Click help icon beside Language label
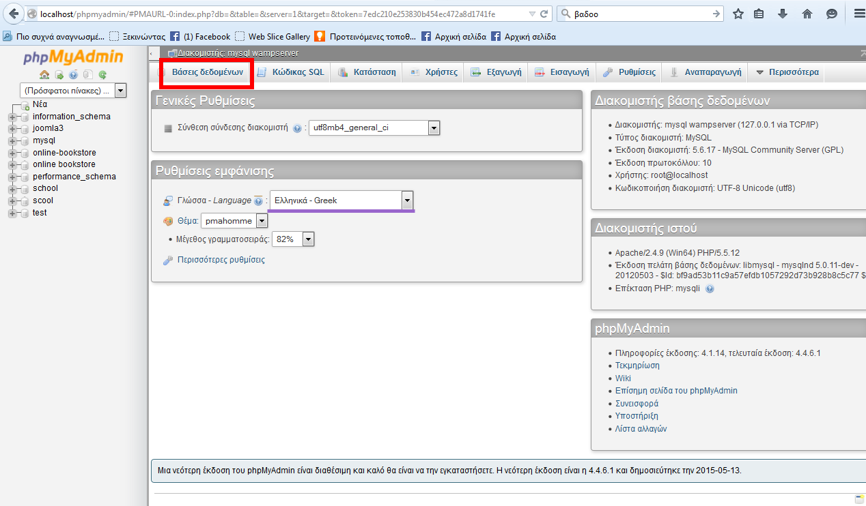This screenshot has height=506, width=866. 258,201
